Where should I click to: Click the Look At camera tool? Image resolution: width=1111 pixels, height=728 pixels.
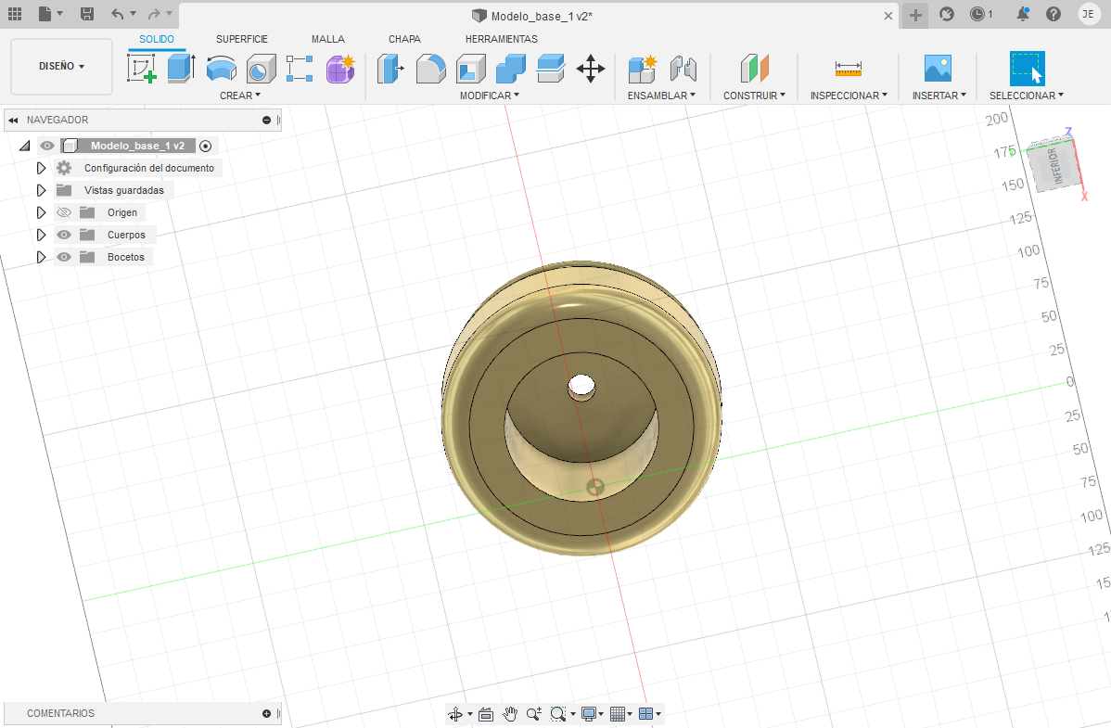pos(485,714)
